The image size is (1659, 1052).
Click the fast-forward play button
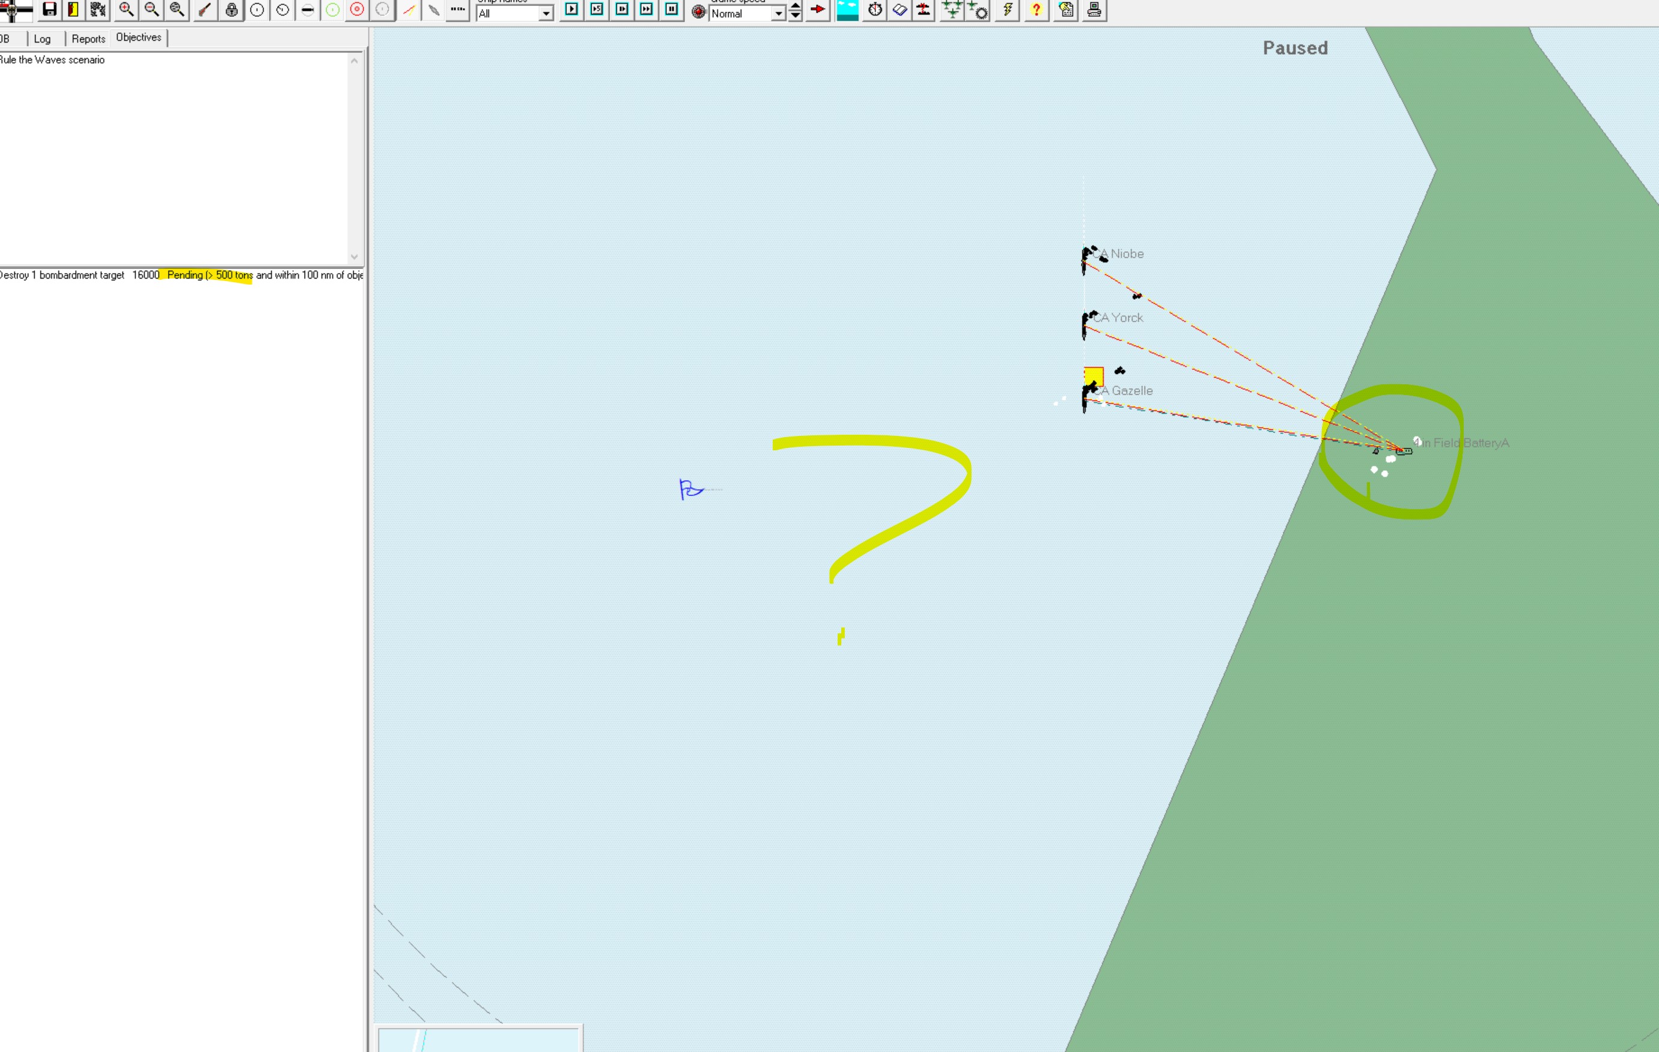pyautogui.click(x=647, y=10)
